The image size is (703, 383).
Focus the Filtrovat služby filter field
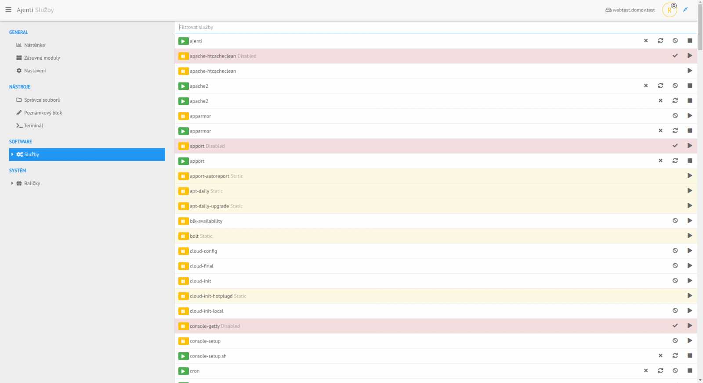click(x=436, y=27)
